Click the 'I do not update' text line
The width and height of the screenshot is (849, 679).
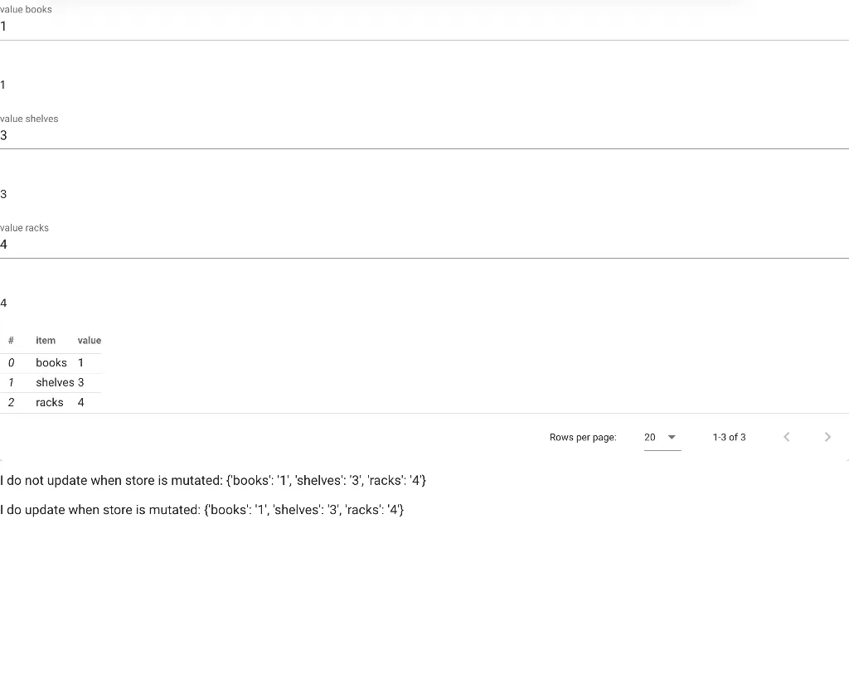point(213,481)
